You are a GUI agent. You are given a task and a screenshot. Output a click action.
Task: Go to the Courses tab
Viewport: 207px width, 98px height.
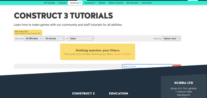[62, 3]
